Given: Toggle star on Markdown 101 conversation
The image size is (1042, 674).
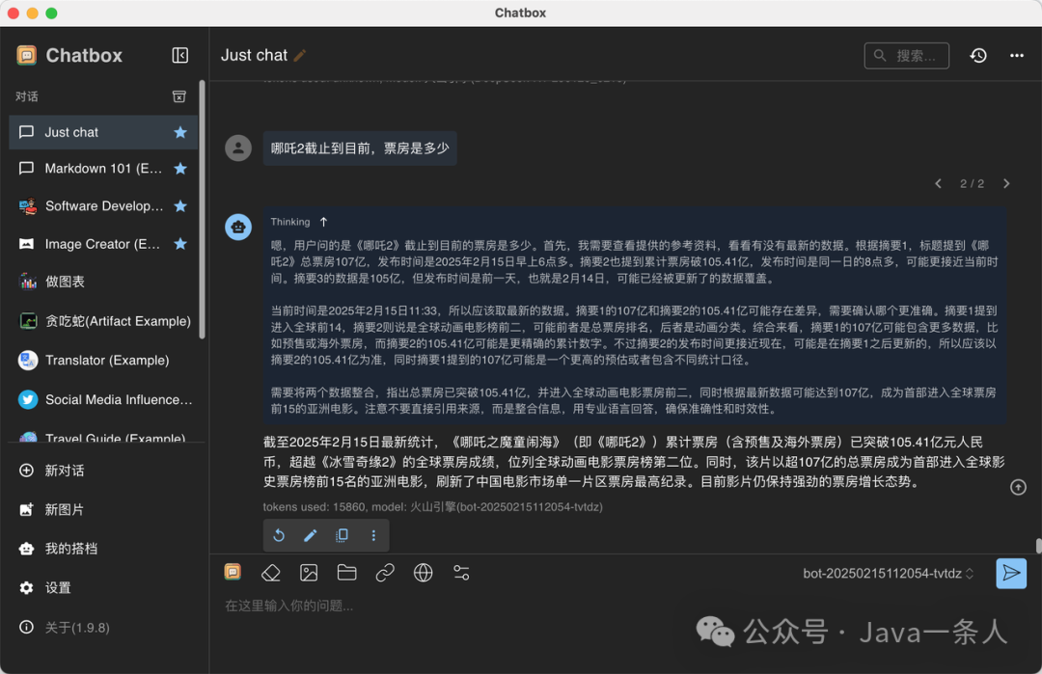Looking at the screenshot, I should coord(180,169).
